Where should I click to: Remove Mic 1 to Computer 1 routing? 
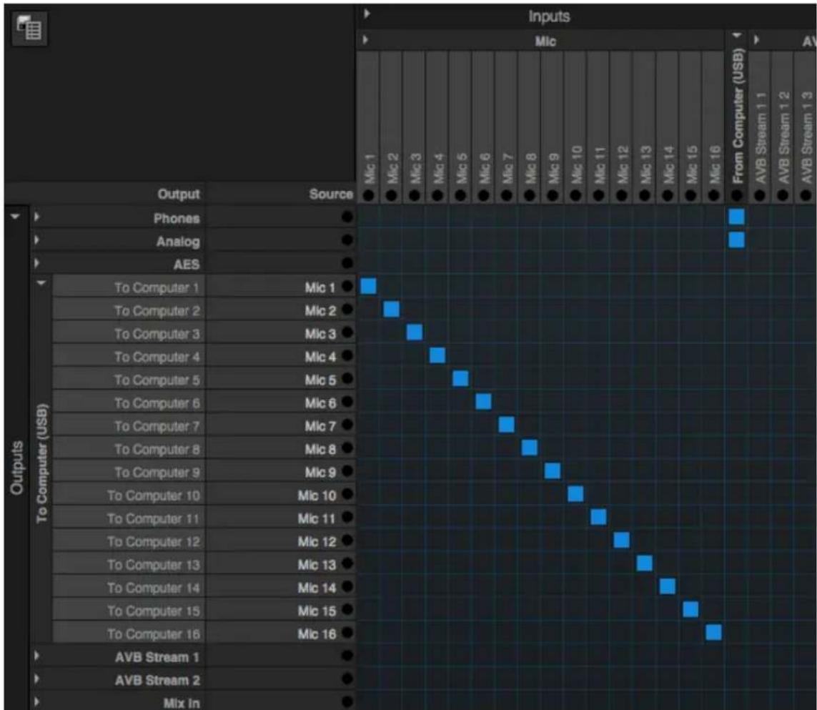(368, 286)
